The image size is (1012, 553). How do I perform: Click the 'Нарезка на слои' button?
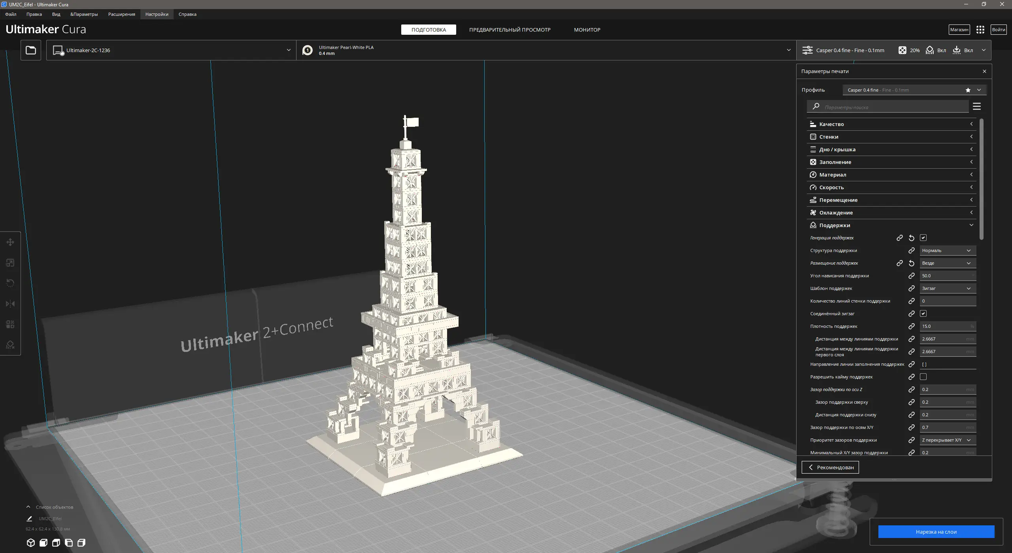(936, 532)
